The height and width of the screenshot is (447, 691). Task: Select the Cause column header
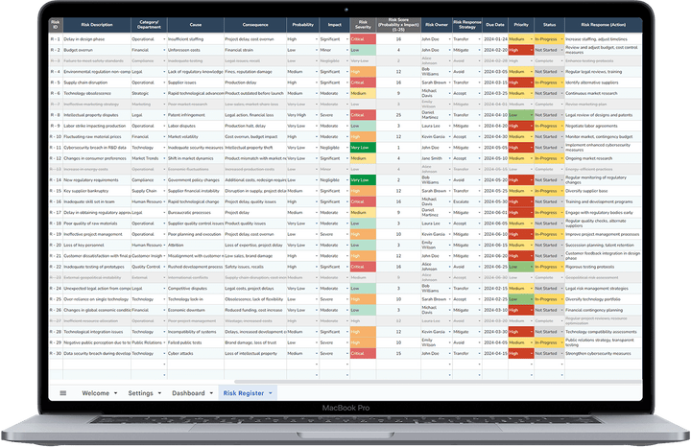click(196, 25)
